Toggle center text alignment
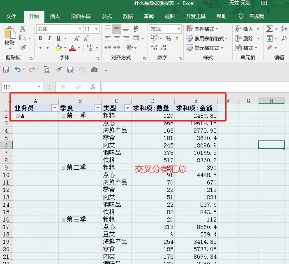The height and width of the screenshot is (264, 289). pos(117,38)
